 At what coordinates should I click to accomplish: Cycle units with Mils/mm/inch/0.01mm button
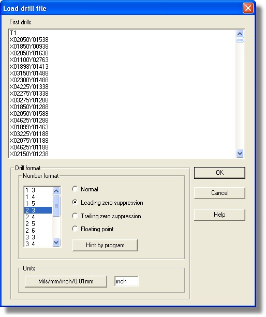click(66, 281)
